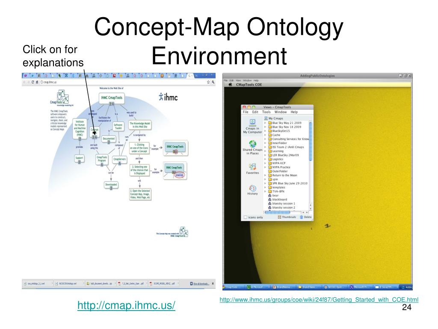Click the Thumbnails button
The width and height of the screenshot is (438, 329).
pos(287,217)
